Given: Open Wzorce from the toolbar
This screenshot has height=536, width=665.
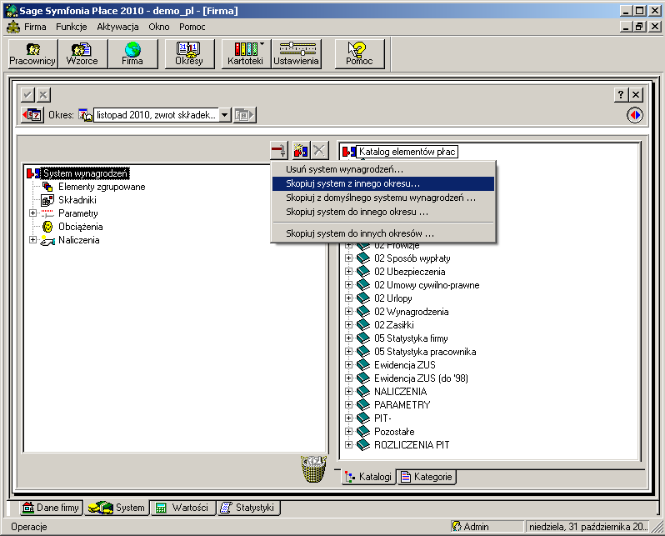Looking at the screenshot, I should point(82,54).
